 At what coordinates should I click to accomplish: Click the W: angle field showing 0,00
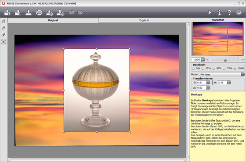click(x=202, y=88)
